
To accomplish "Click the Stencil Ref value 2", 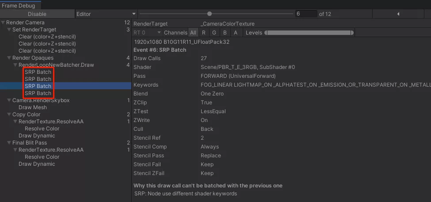I will [202, 138].
